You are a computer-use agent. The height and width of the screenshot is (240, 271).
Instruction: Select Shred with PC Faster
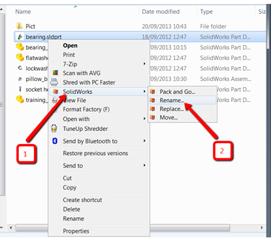pyautogui.click(x=89, y=82)
